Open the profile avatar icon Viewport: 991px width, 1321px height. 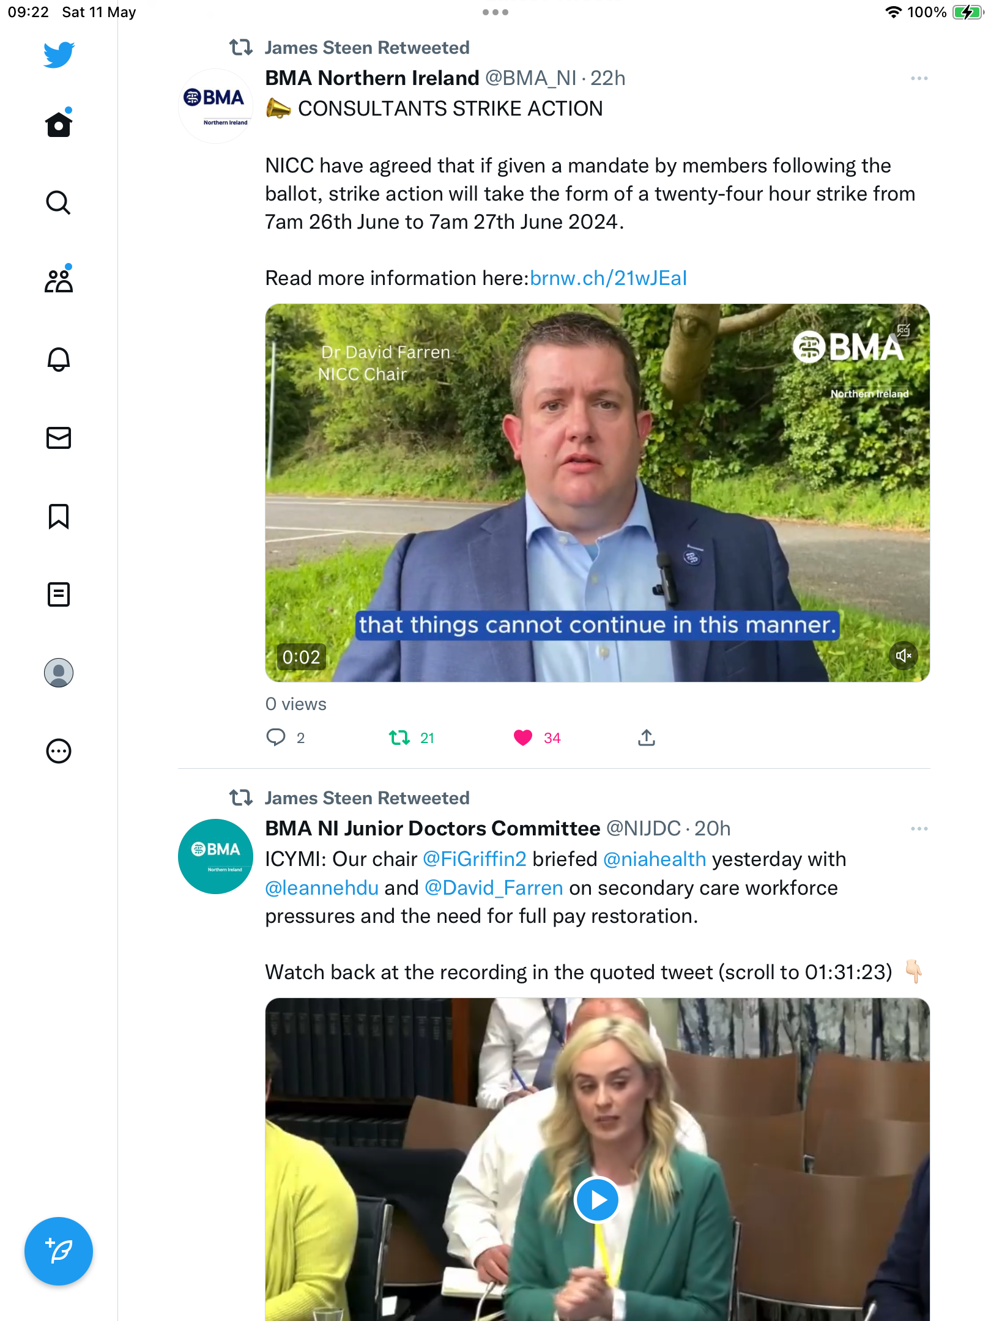pos(59,673)
